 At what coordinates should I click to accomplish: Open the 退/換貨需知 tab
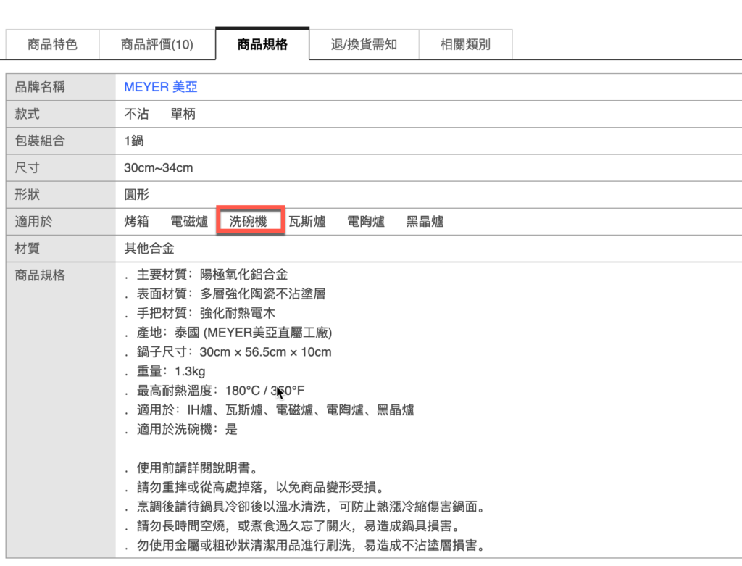[x=364, y=44]
